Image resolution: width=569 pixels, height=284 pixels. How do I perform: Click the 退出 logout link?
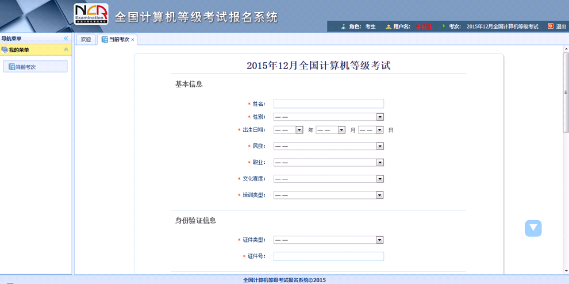click(x=561, y=26)
